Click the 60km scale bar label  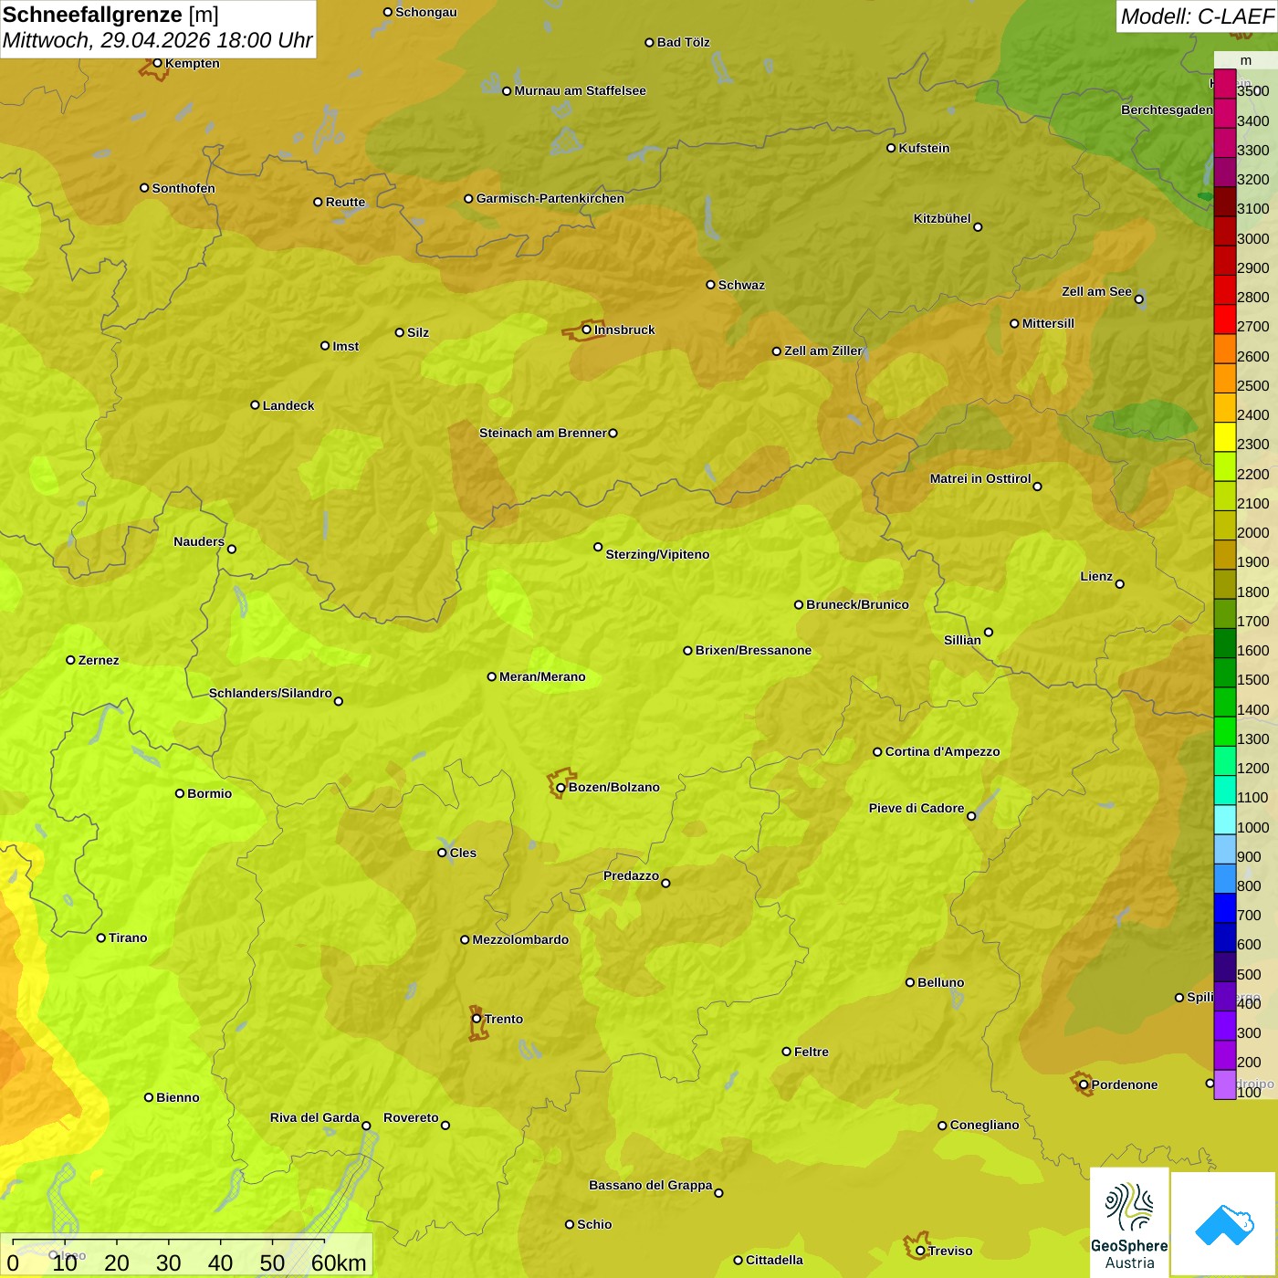click(x=339, y=1262)
